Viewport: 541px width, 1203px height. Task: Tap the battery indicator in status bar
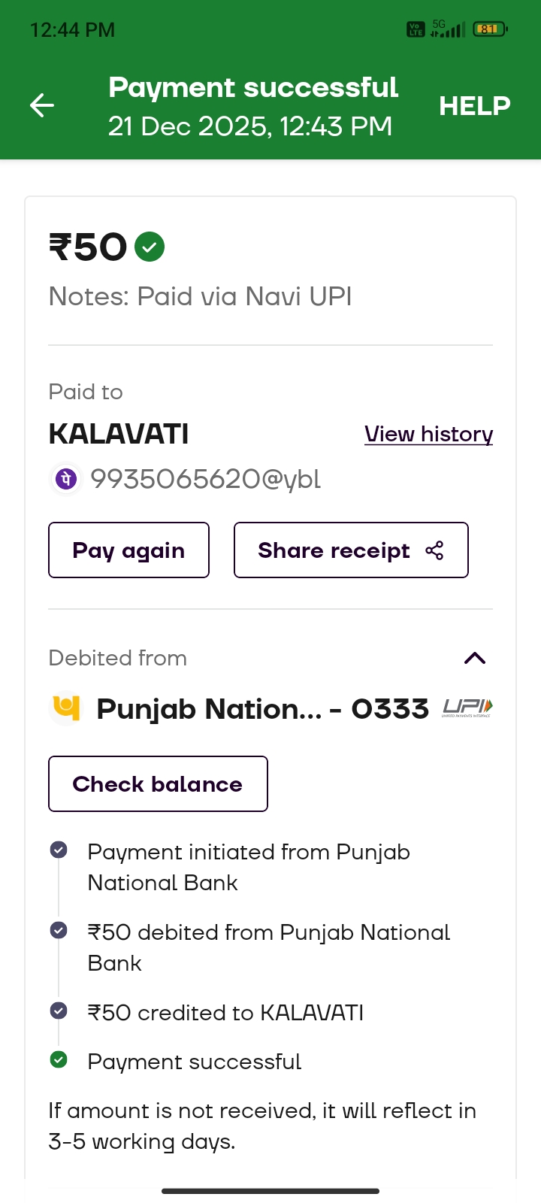click(x=489, y=29)
